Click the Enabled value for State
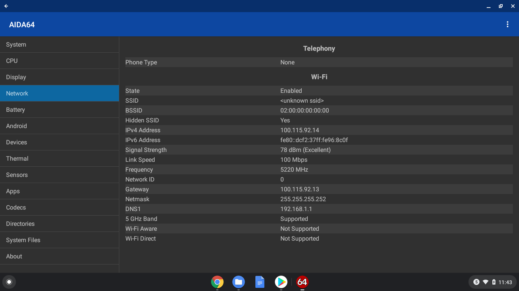 (x=291, y=91)
